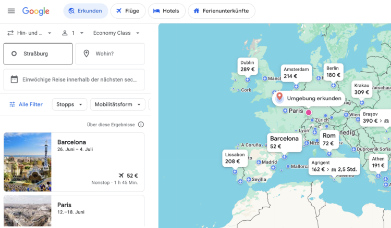391x228 pixels.
Task: Click the Manchester airport map marker
Action: [x=265, y=78]
